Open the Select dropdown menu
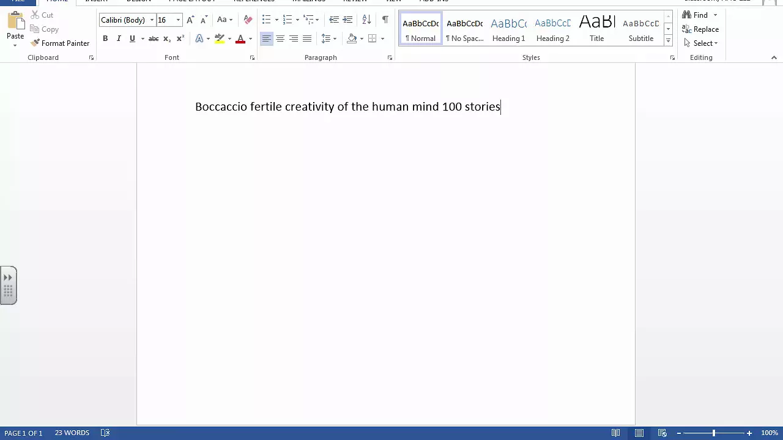The image size is (783, 440). pyautogui.click(x=701, y=43)
